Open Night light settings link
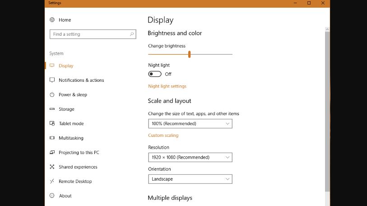 click(x=167, y=86)
